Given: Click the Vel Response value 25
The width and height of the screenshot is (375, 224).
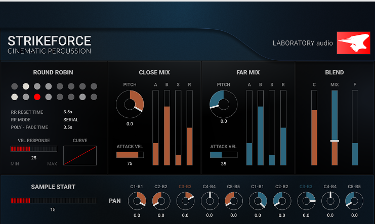Looking at the screenshot, I should coord(34,158).
